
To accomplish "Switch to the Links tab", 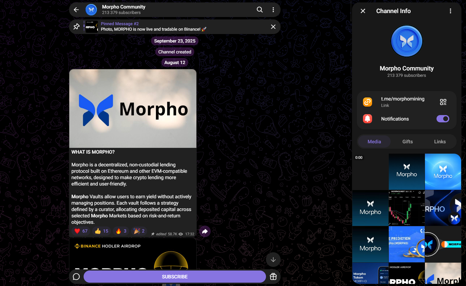I will (440, 141).
